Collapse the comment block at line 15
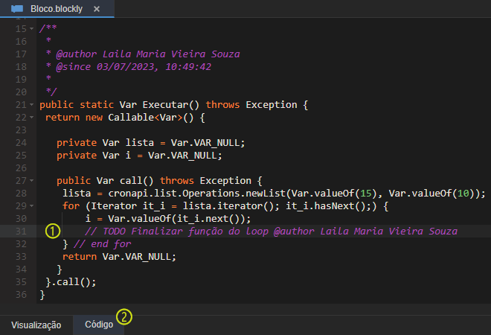Screen dimensions: 491x335 (32, 28)
